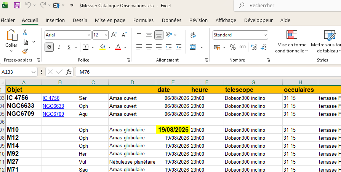Open font color dropdown arrow
The image size is (341, 172).
(x=125, y=47)
